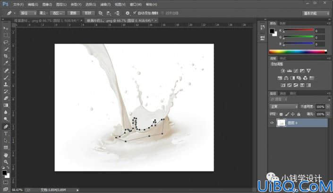Select the Zoom tool in toolbox
Viewport: 333px width, 193px height.
[6, 162]
